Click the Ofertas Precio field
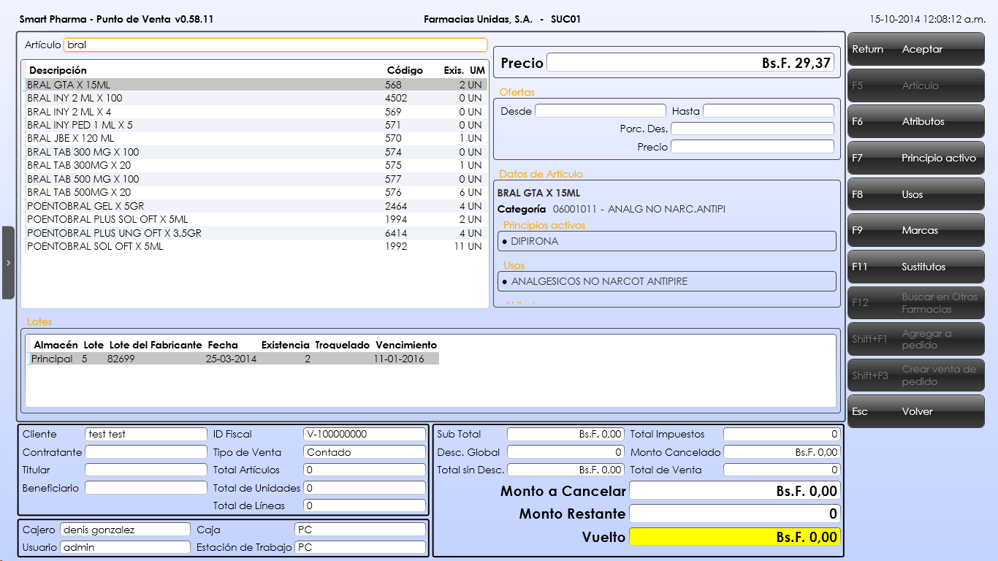 coord(753,147)
